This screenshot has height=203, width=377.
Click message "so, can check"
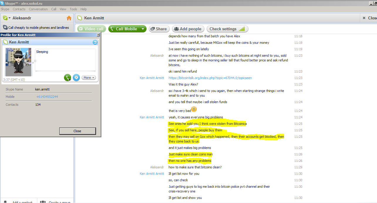point(178,180)
